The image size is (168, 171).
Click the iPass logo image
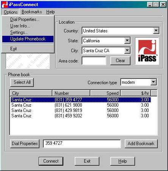tap(147, 51)
